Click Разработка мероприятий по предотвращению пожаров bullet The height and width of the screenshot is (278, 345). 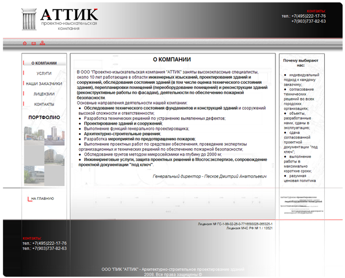tap(140, 139)
